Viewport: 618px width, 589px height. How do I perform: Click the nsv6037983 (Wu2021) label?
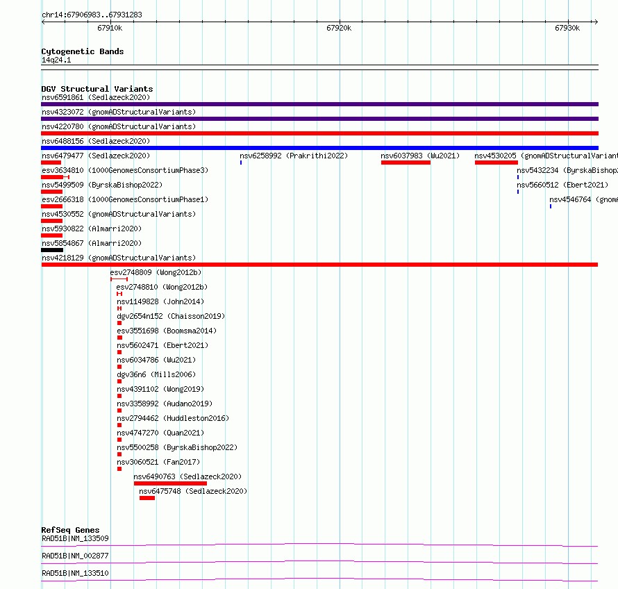(x=420, y=156)
